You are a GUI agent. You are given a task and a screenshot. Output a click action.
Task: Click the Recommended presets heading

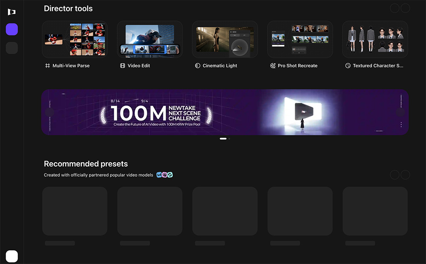click(86, 164)
